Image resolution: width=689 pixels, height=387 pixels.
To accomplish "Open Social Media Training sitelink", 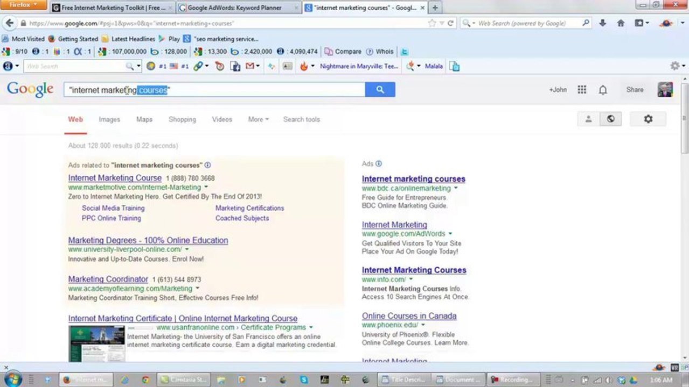I will tap(113, 208).
